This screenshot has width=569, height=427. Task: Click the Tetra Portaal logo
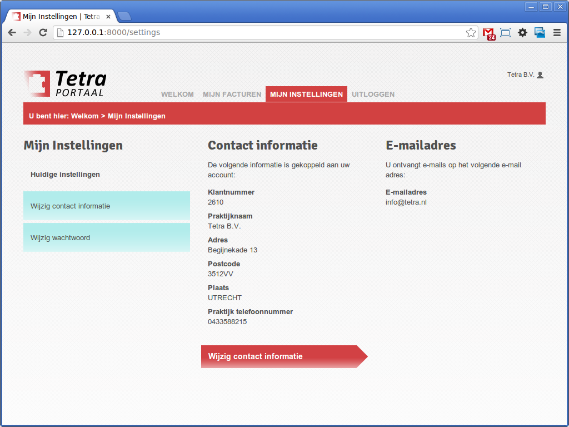coord(65,84)
